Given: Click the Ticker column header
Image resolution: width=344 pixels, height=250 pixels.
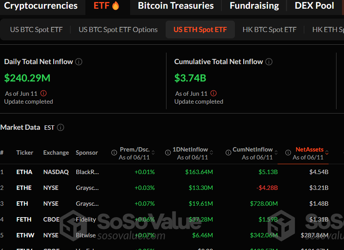Looking at the screenshot, I should click(25, 153).
